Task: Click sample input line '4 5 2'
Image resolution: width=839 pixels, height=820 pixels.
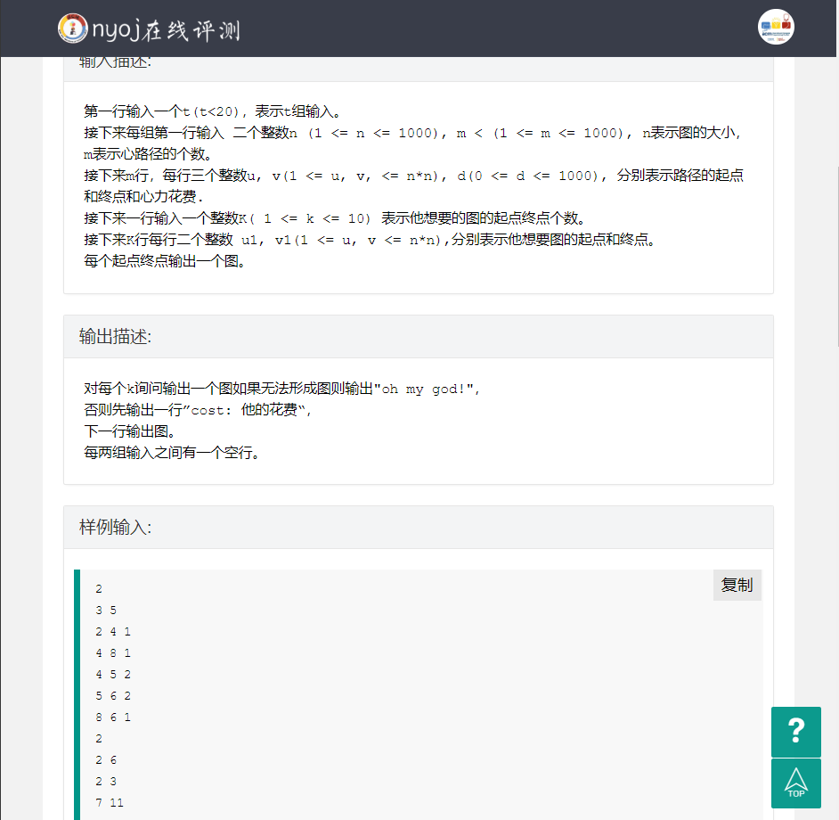Action: (x=113, y=675)
